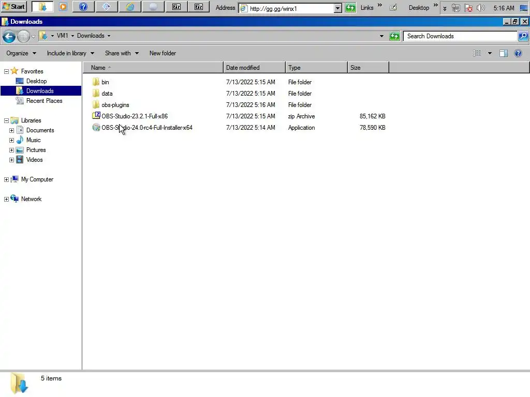The width and height of the screenshot is (530, 397).
Task: Open dropdown arrow after VM1 breadcrumb
Action: point(72,36)
